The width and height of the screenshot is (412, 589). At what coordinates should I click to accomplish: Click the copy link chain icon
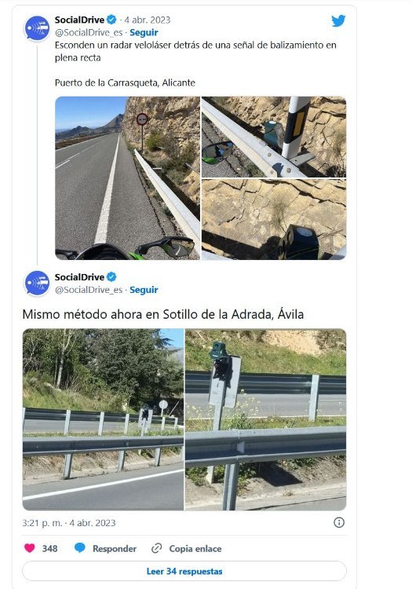click(x=156, y=548)
